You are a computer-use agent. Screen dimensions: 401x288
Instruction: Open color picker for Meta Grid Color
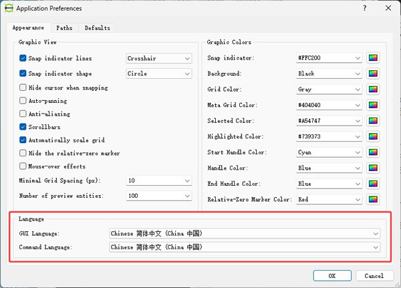(x=373, y=105)
